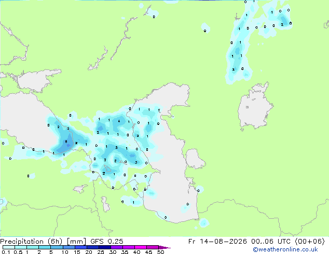Viewport: 329px width, 254px height.
Task: Click the '[mm]' unit label
Action: tap(76, 242)
